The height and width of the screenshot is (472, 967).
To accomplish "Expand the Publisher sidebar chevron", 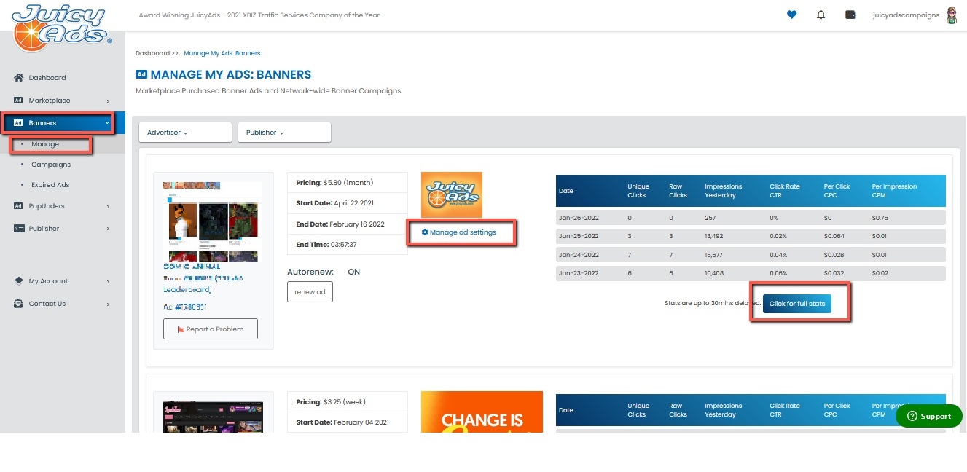I will [108, 229].
